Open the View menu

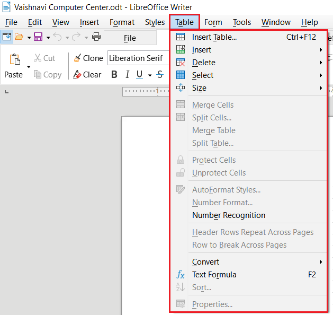61,22
